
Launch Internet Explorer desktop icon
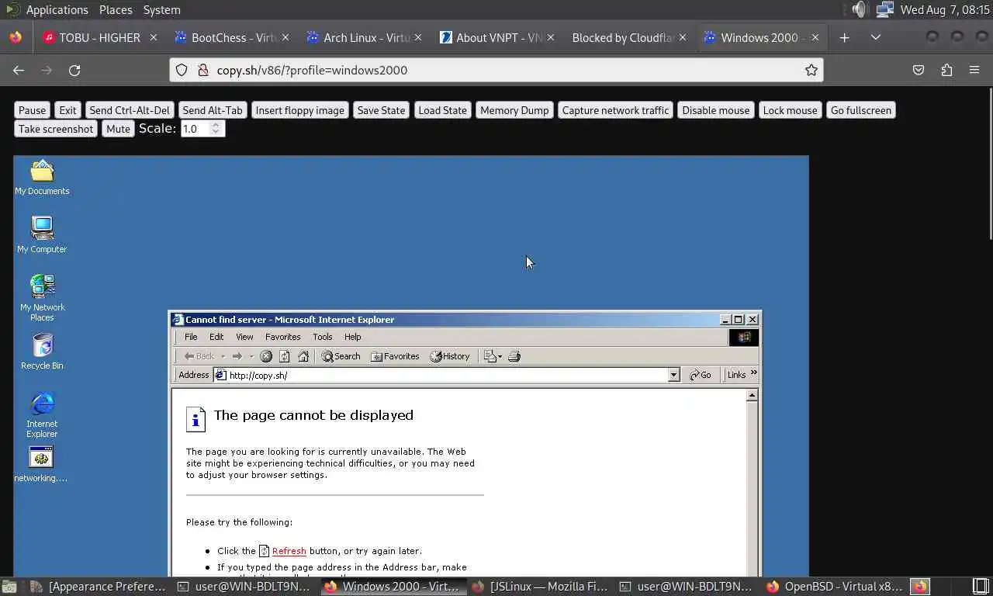point(42,414)
